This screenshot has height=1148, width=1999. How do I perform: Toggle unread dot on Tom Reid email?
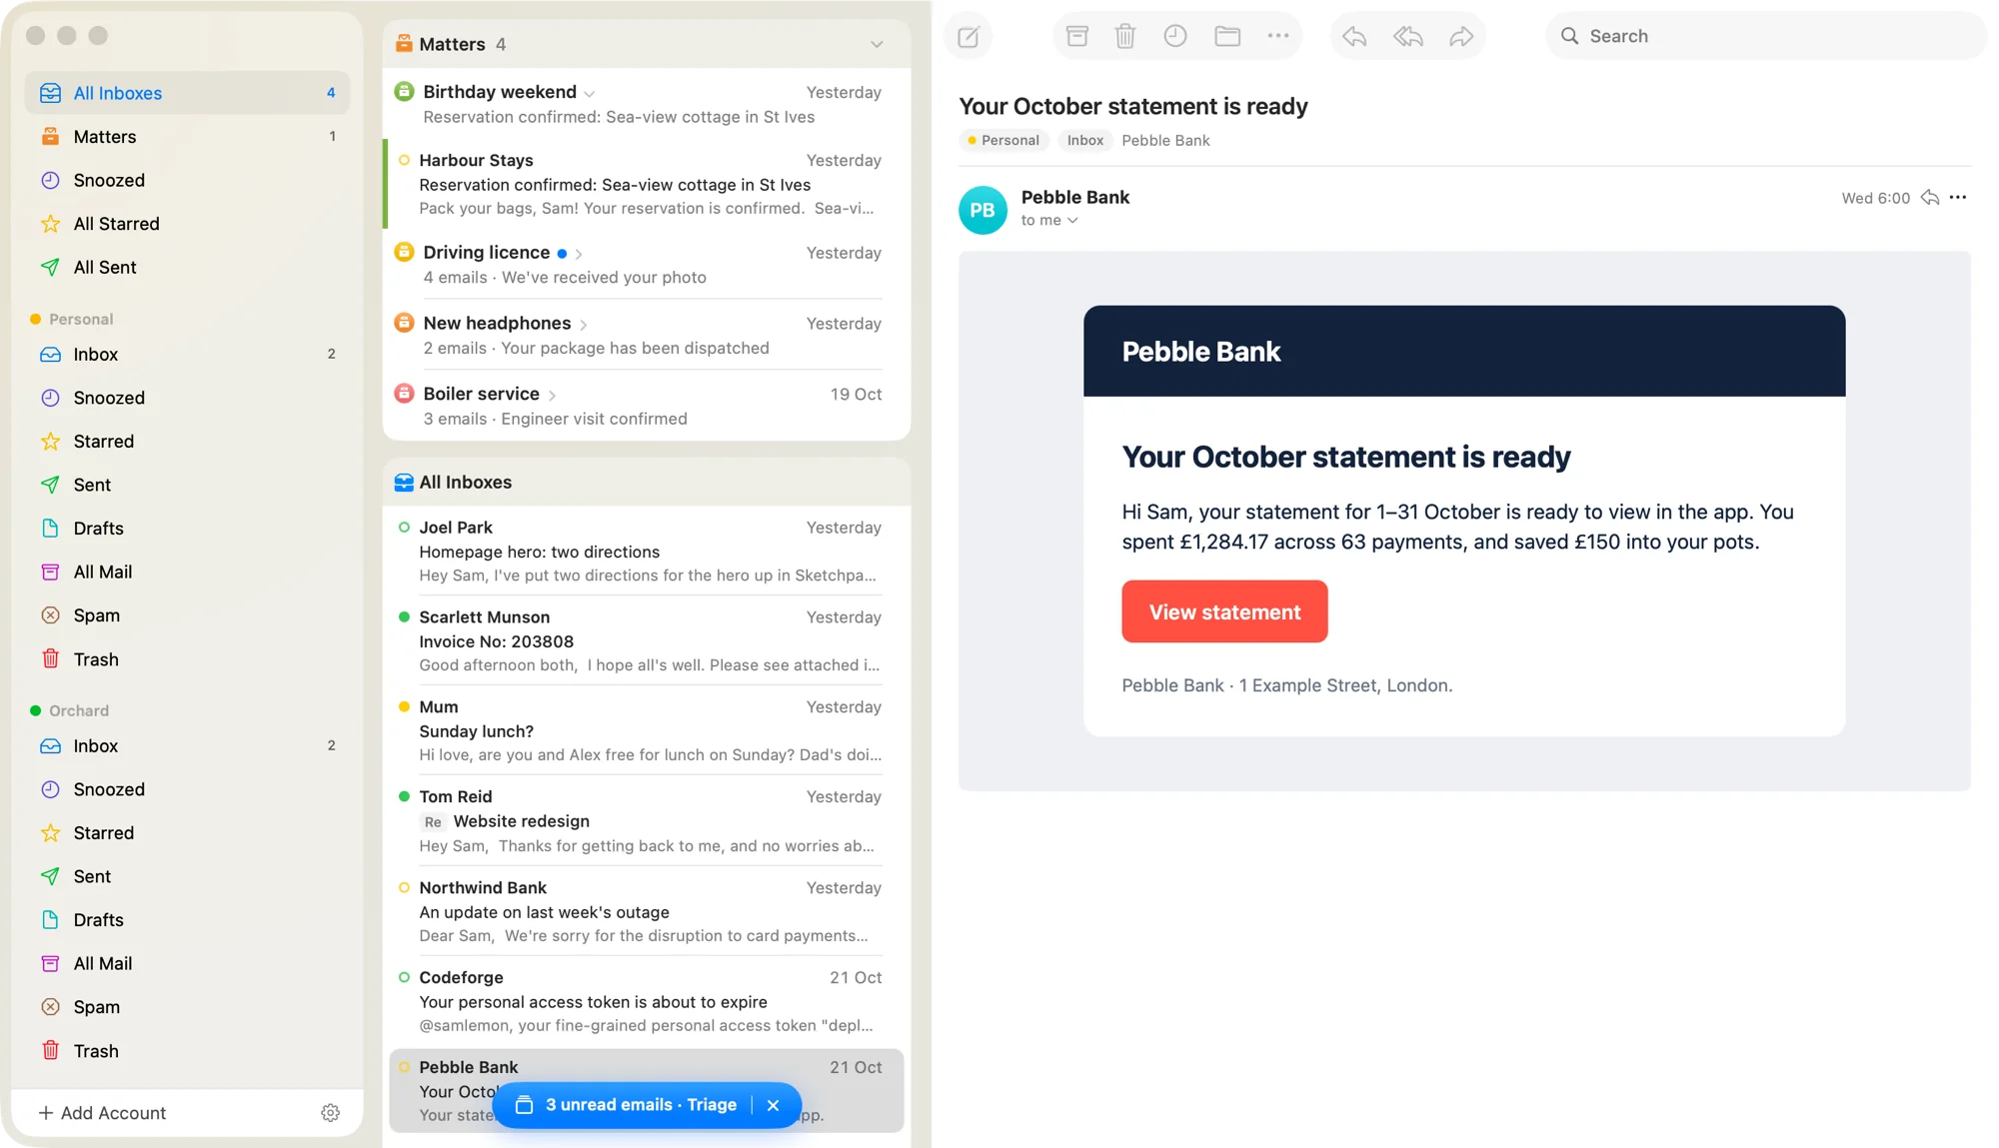404,797
